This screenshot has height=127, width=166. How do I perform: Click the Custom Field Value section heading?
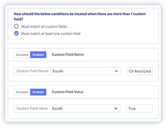[68, 92]
